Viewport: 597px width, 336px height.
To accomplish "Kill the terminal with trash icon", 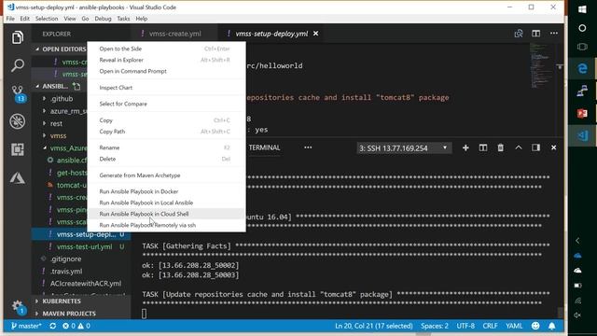I will coord(500,147).
